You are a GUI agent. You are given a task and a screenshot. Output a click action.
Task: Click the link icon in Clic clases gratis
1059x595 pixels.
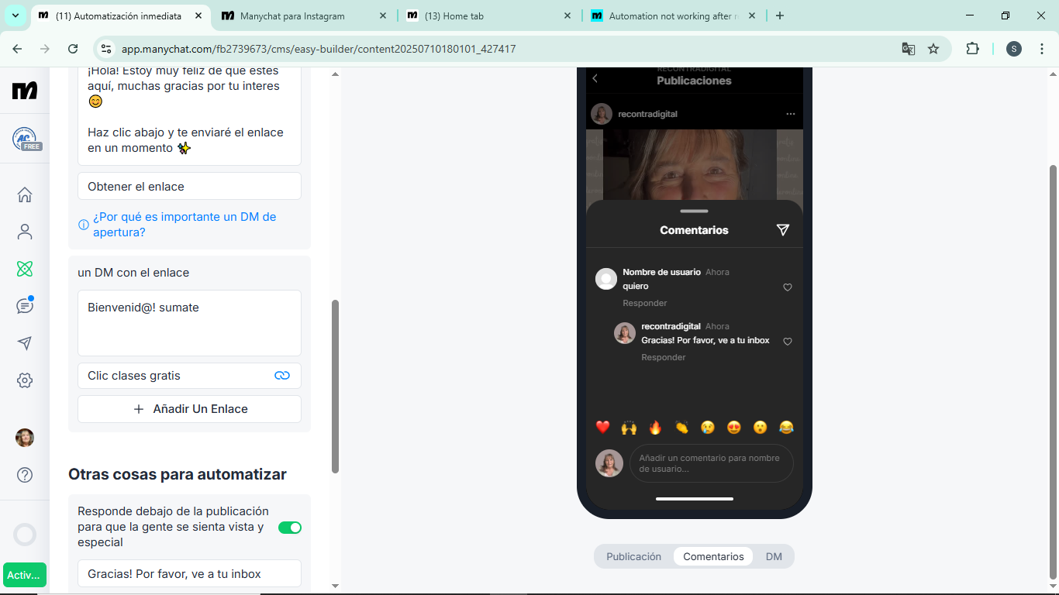282,376
